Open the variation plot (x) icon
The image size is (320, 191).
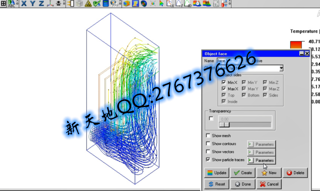(170, 3)
